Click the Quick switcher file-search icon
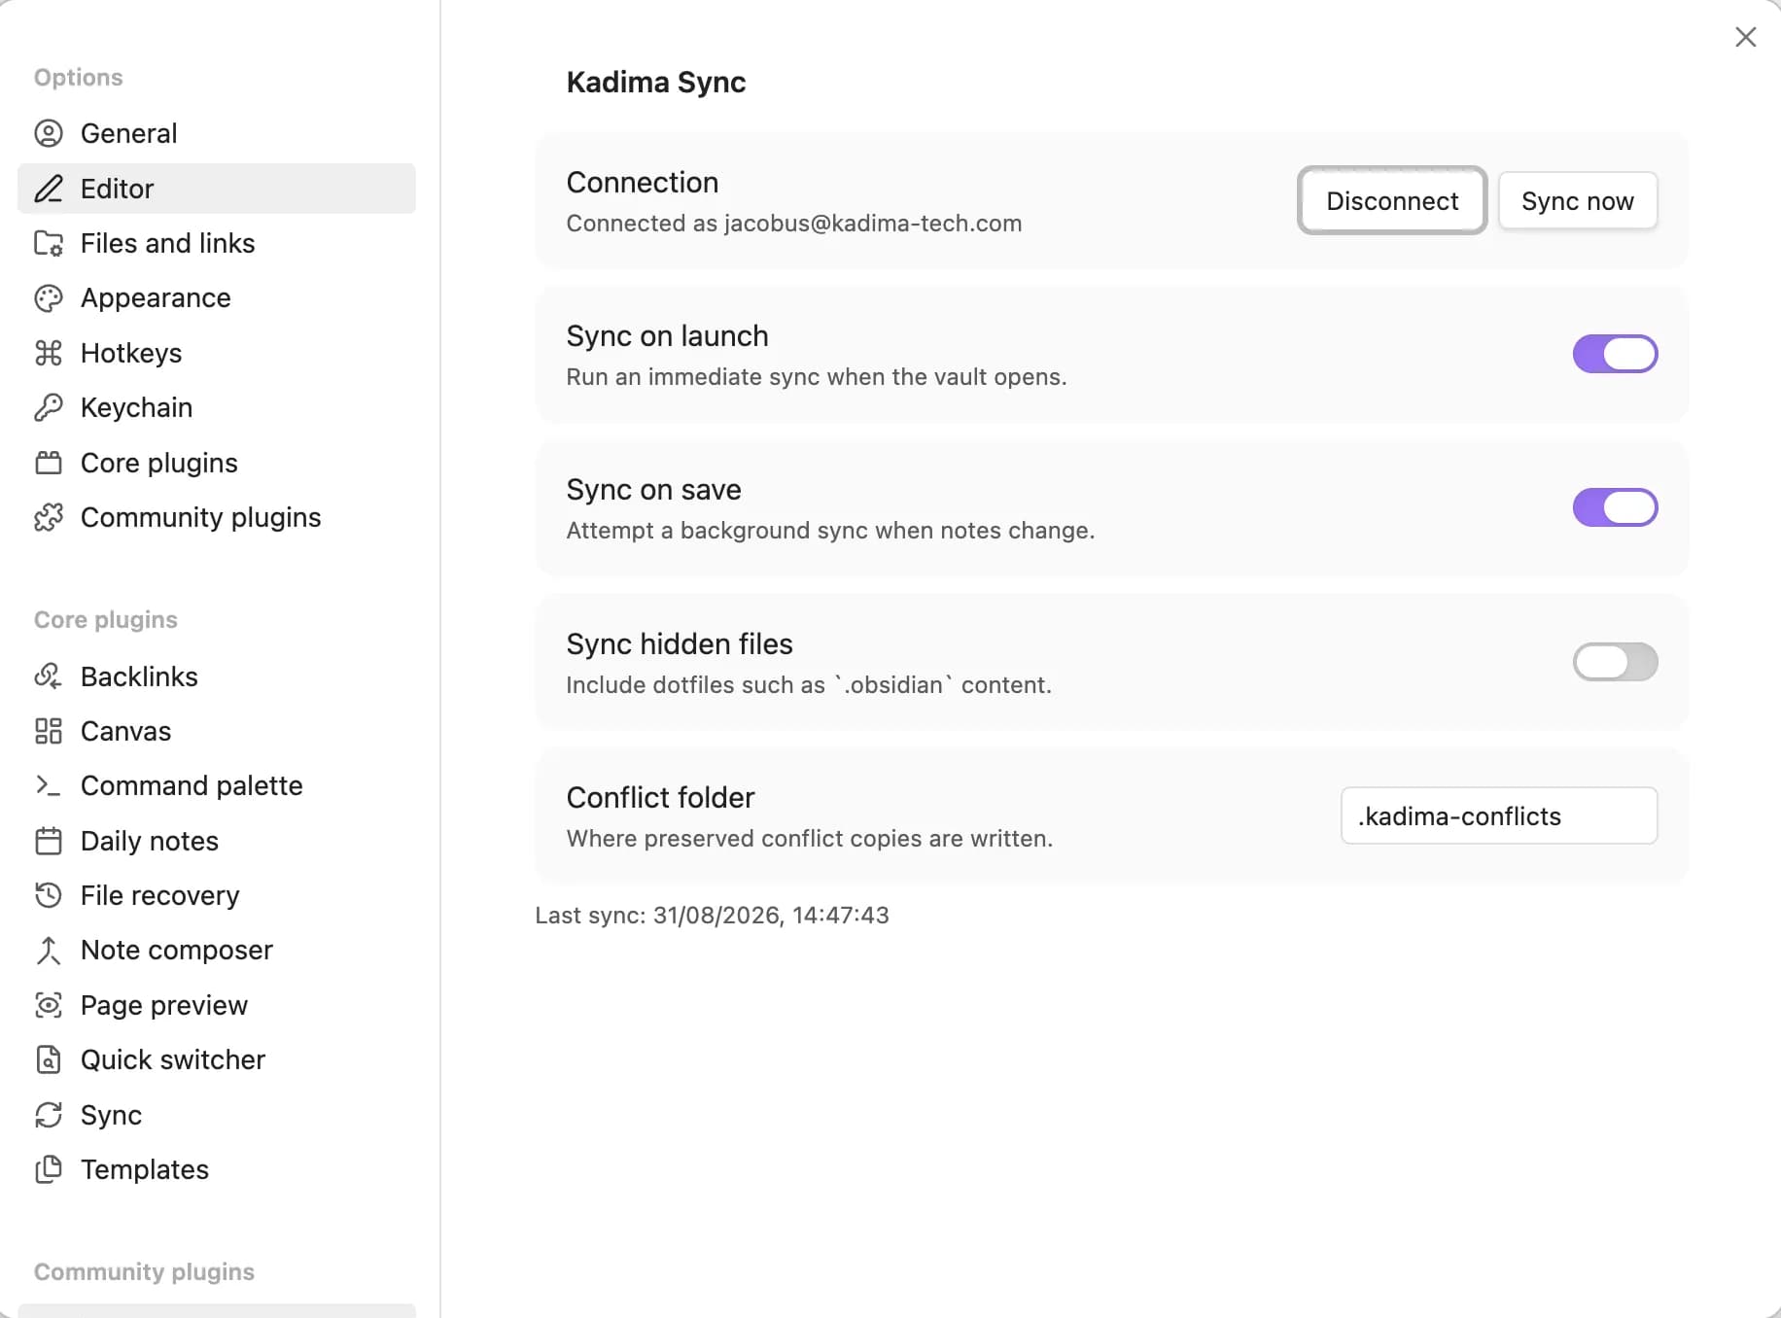Image resolution: width=1781 pixels, height=1318 pixels. [x=49, y=1059]
